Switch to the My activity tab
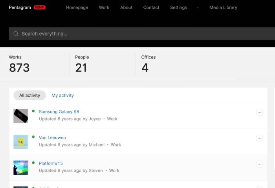The height and width of the screenshot is (188, 275). click(62, 95)
